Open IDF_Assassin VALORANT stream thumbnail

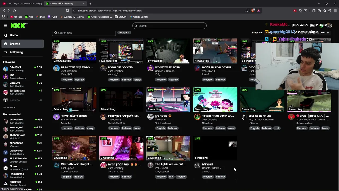coord(168,148)
